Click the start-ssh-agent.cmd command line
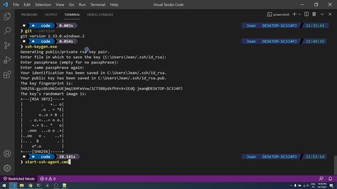 47,162
